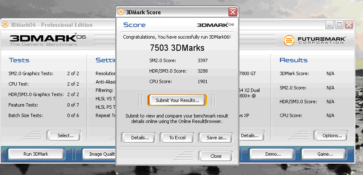Click the Filtering setting label
Image resolution: width=363 pixels, height=175 pixels.
click(x=104, y=90)
